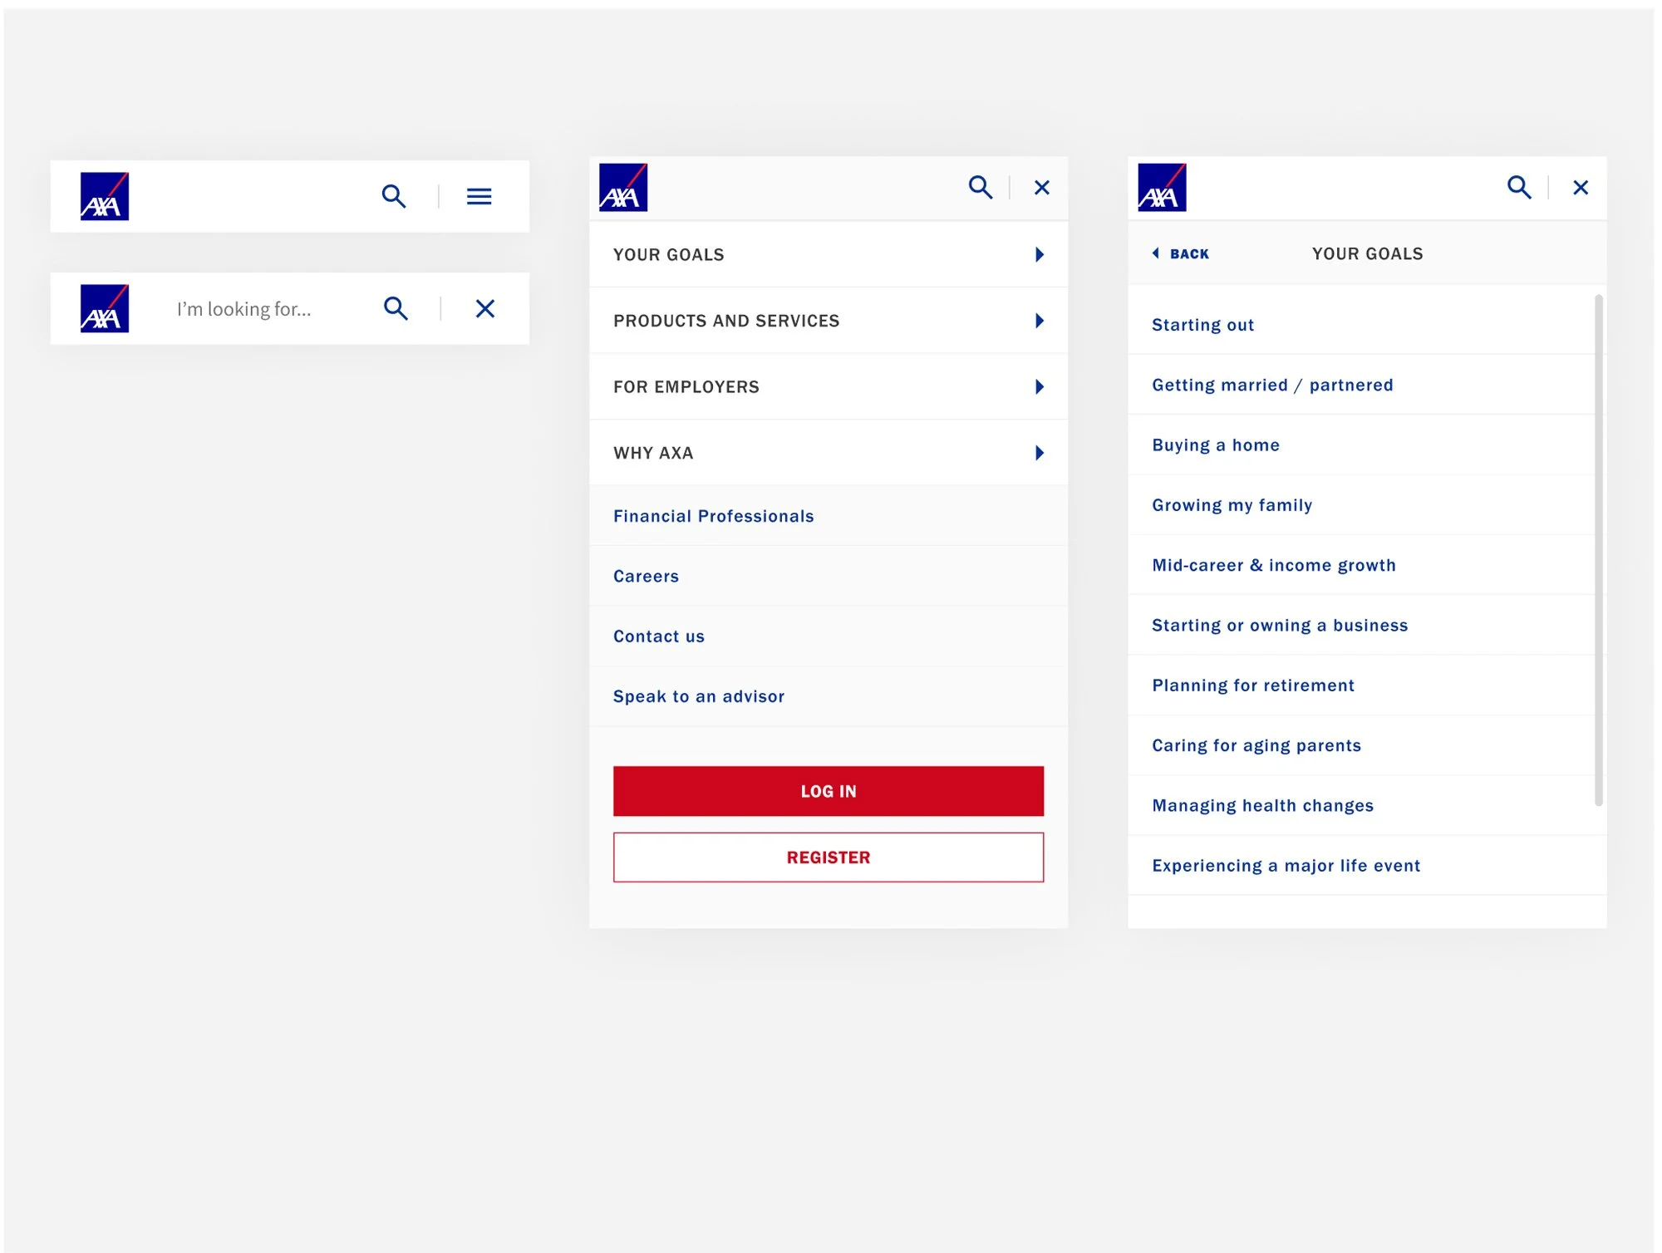Viewport: 1662px width, 1253px height.
Task: Select Contact us from the menu
Action: (x=659, y=636)
